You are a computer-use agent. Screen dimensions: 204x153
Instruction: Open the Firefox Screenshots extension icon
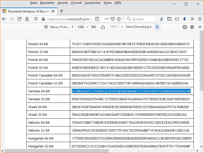pos(184,19)
